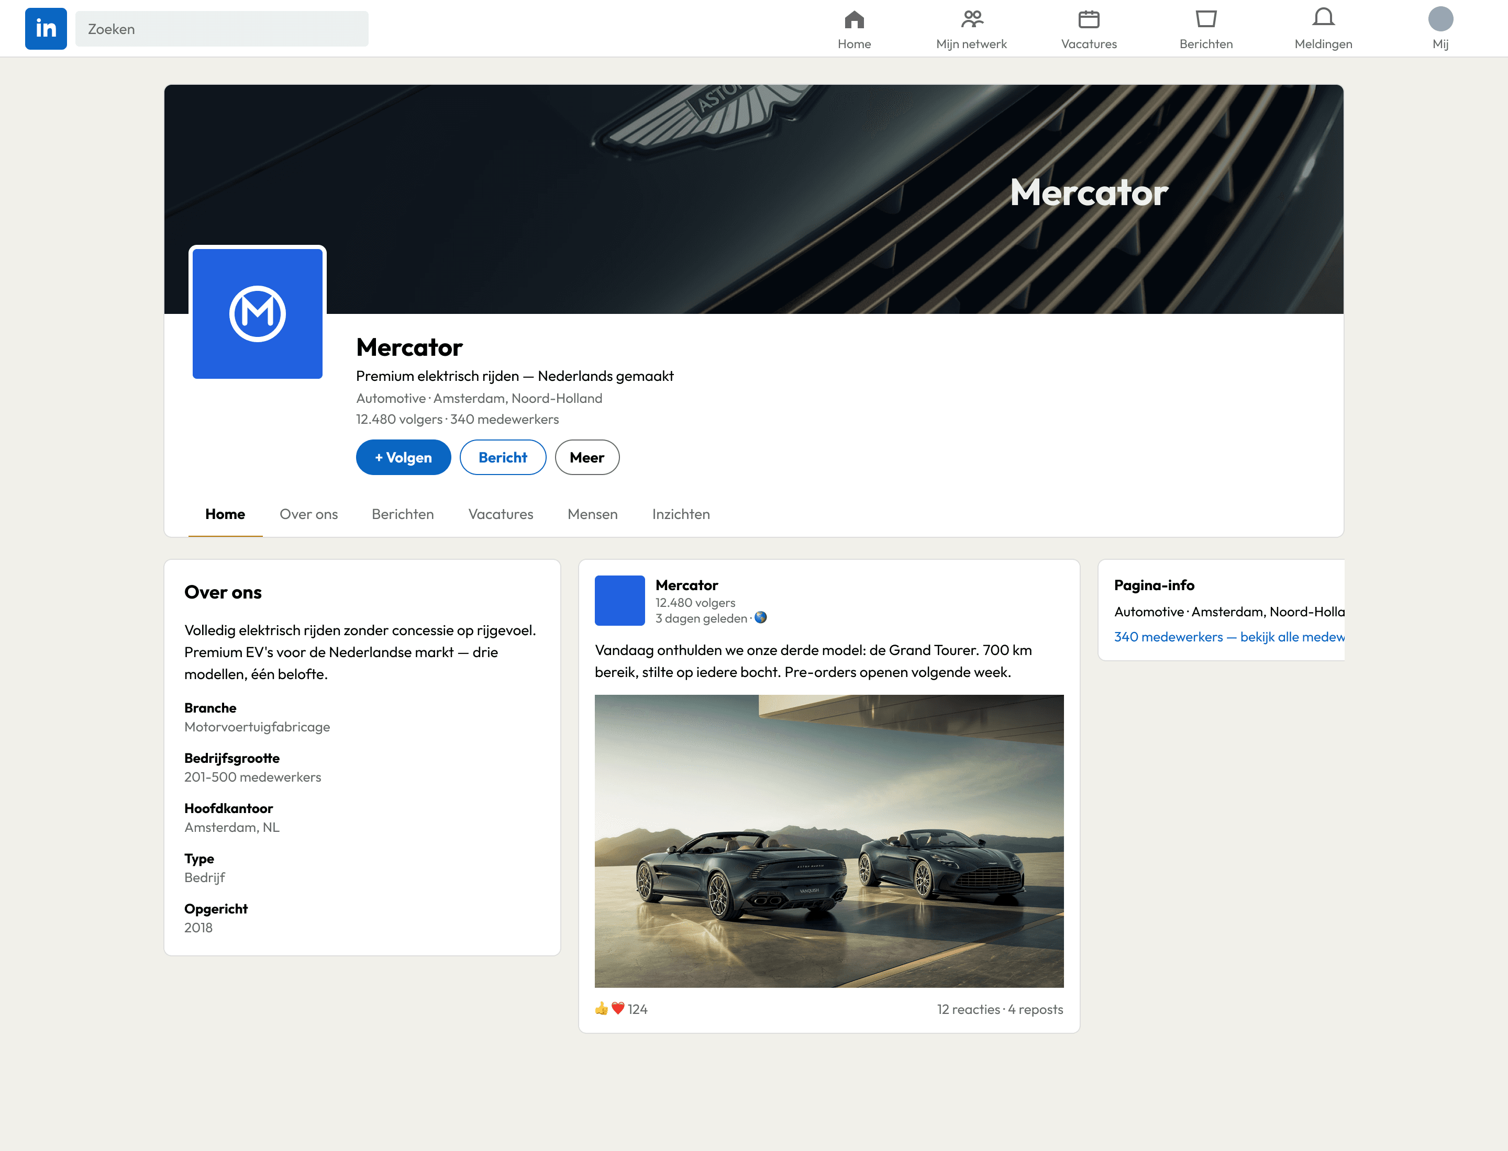The width and height of the screenshot is (1508, 1151).
Task: Click 'Bedrijf' under Type
Action: (204, 878)
